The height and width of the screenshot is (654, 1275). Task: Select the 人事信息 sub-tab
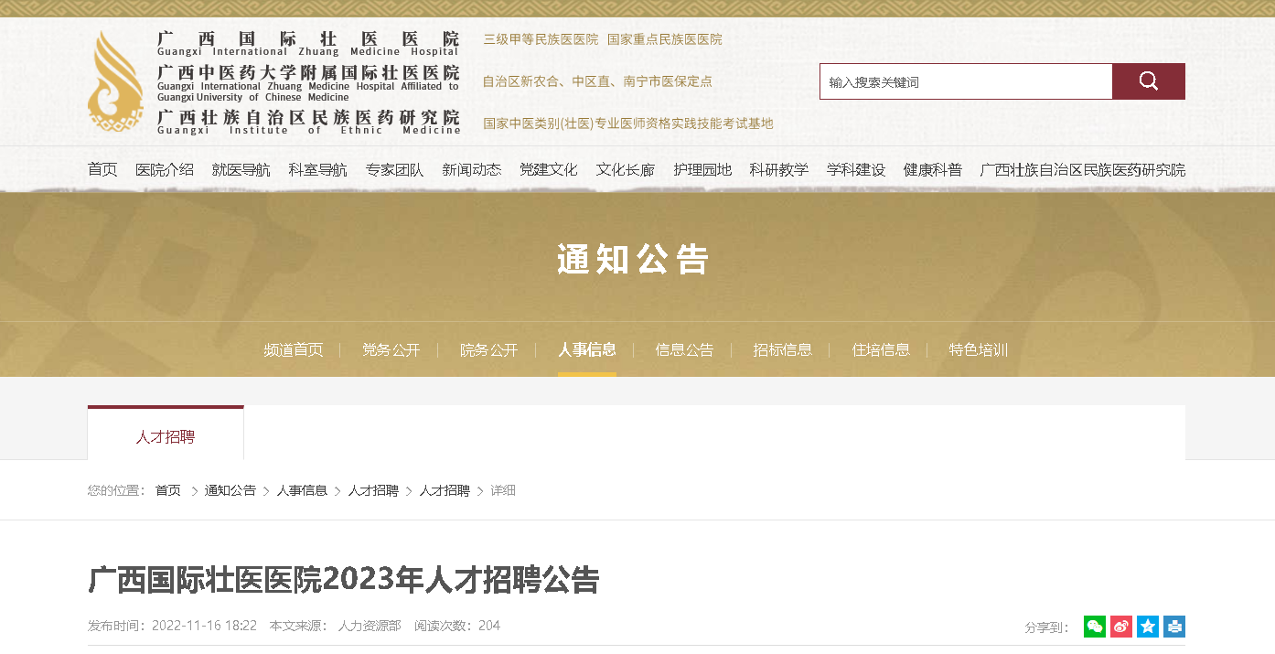click(587, 349)
